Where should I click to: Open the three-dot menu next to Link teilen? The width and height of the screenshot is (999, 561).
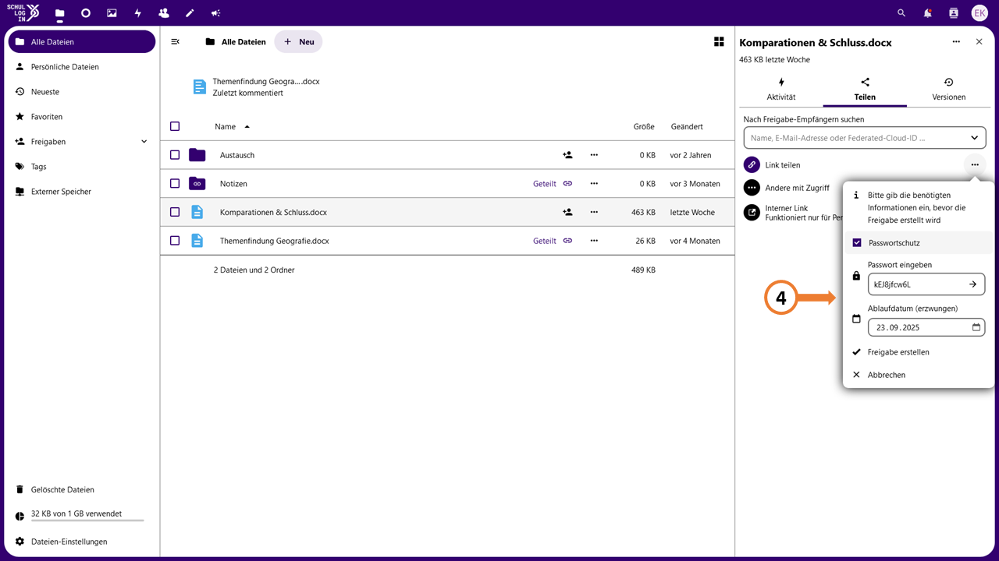(x=975, y=165)
